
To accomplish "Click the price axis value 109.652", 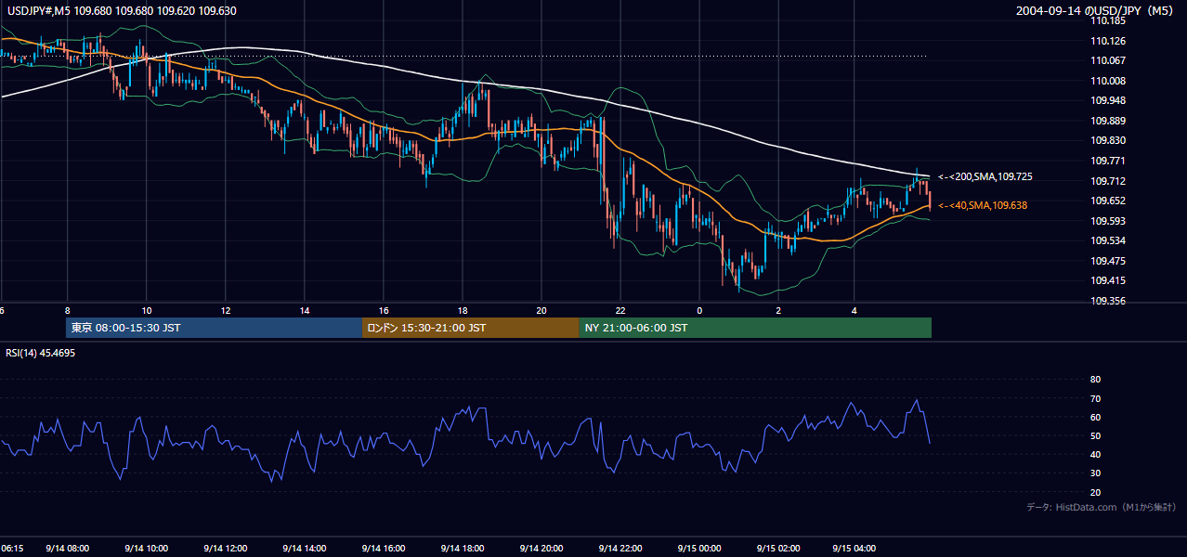I will (x=1108, y=201).
